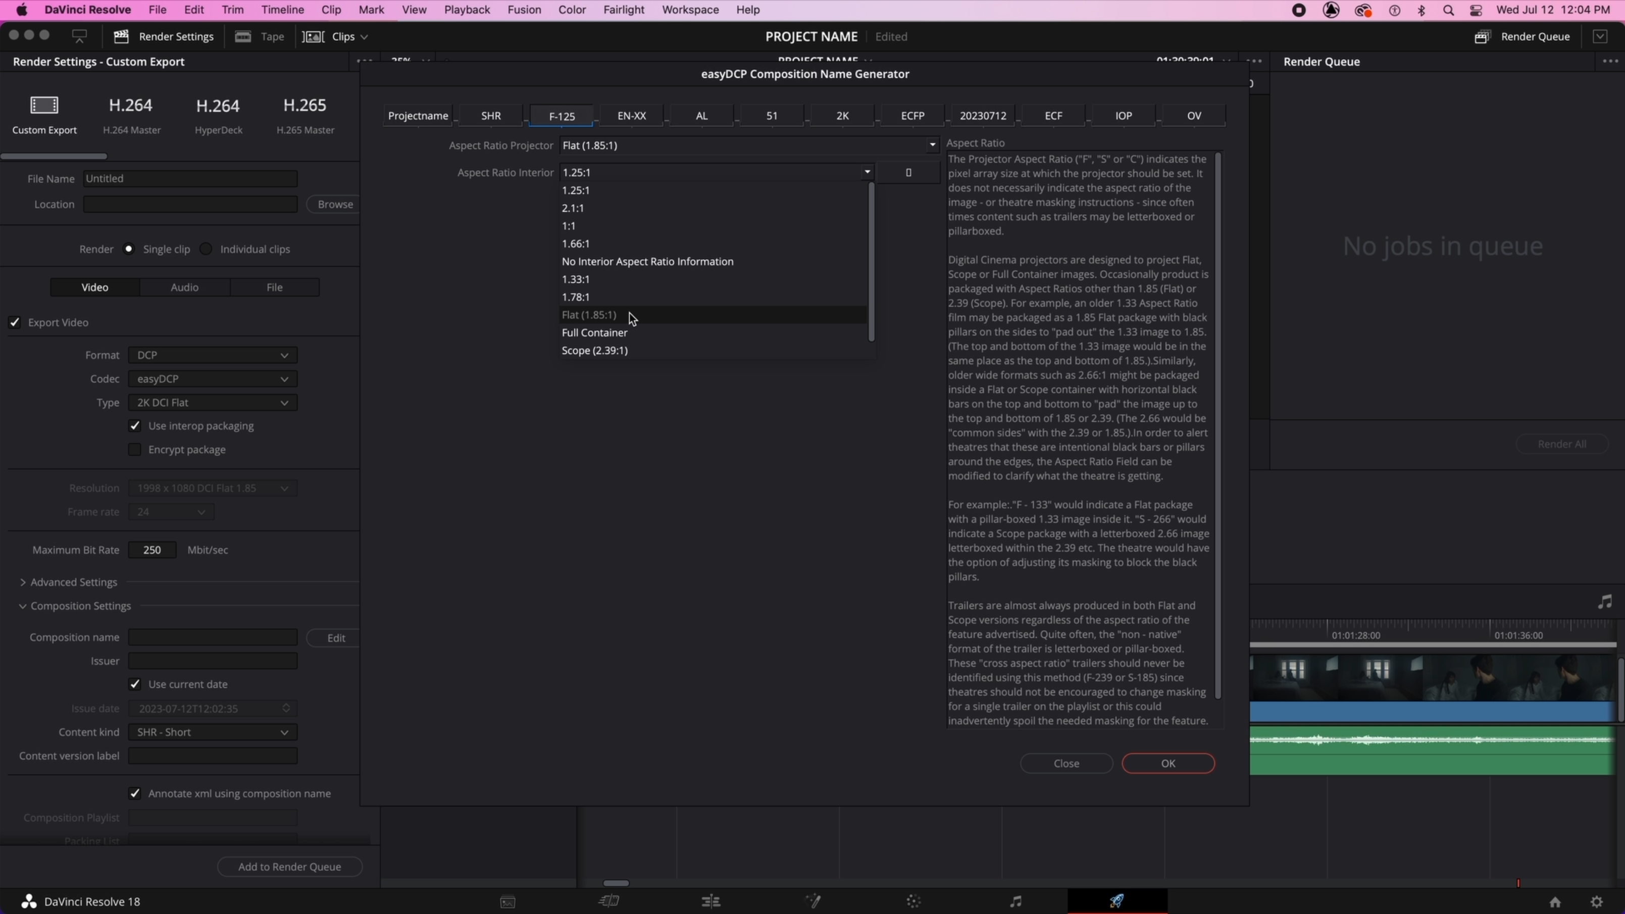Open the Content kind SHR - Short dropdown
The width and height of the screenshot is (1625, 914).
pos(213,732)
